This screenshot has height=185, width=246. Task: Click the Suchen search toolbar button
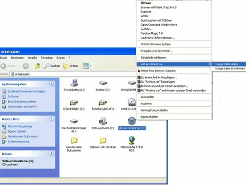[52, 66]
